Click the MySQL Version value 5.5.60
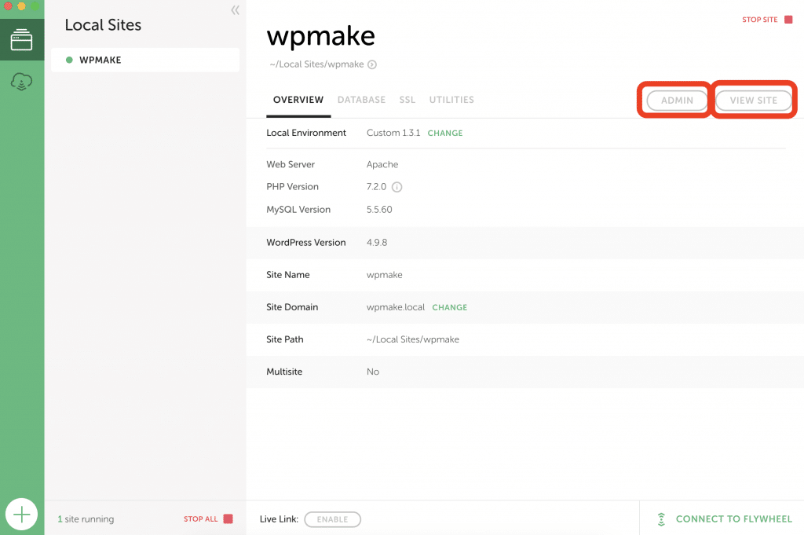This screenshot has height=535, width=804. [x=379, y=209]
